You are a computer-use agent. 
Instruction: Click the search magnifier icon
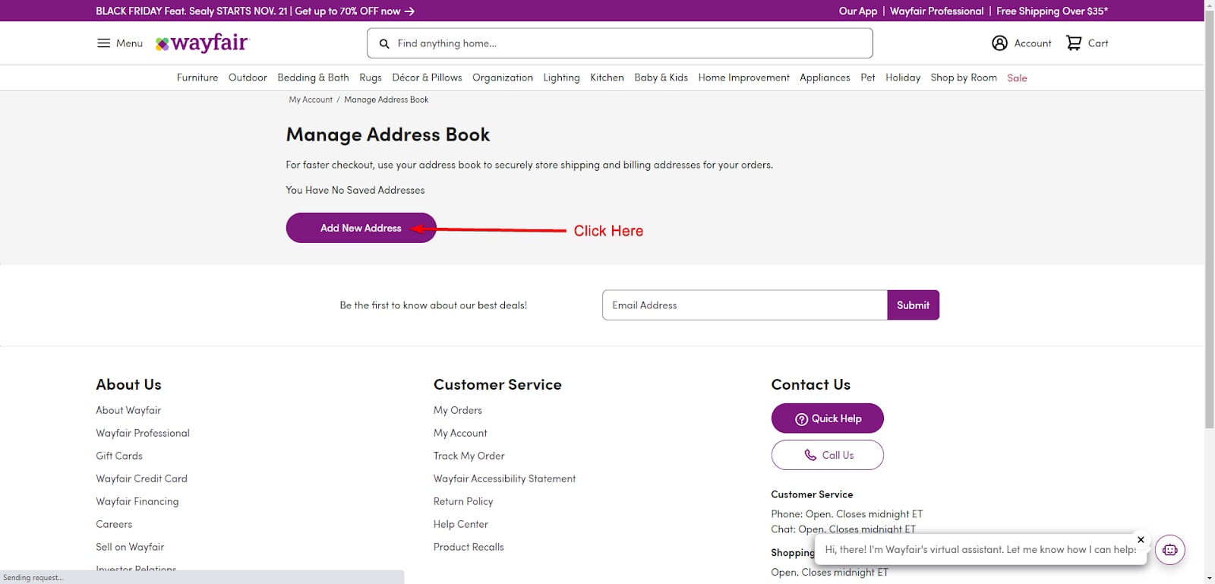pos(384,44)
